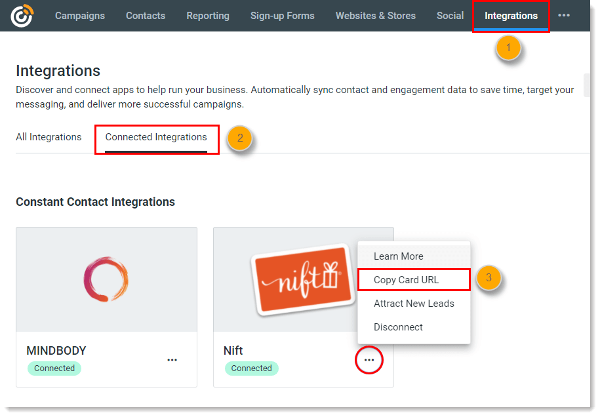This screenshot has width=600, height=417.
Task: Switch to the All Integrations tab
Action: click(49, 137)
